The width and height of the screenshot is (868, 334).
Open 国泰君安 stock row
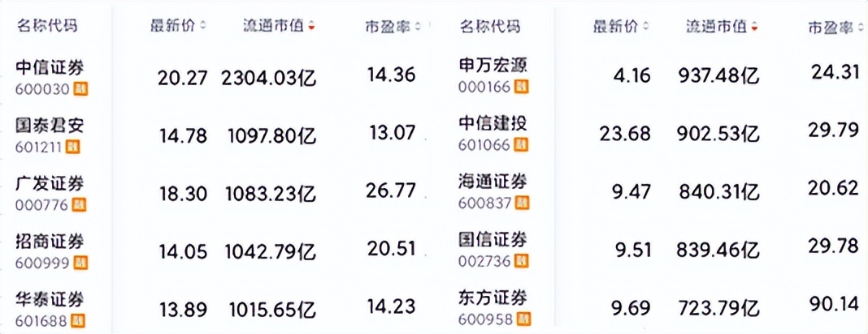click(x=50, y=126)
